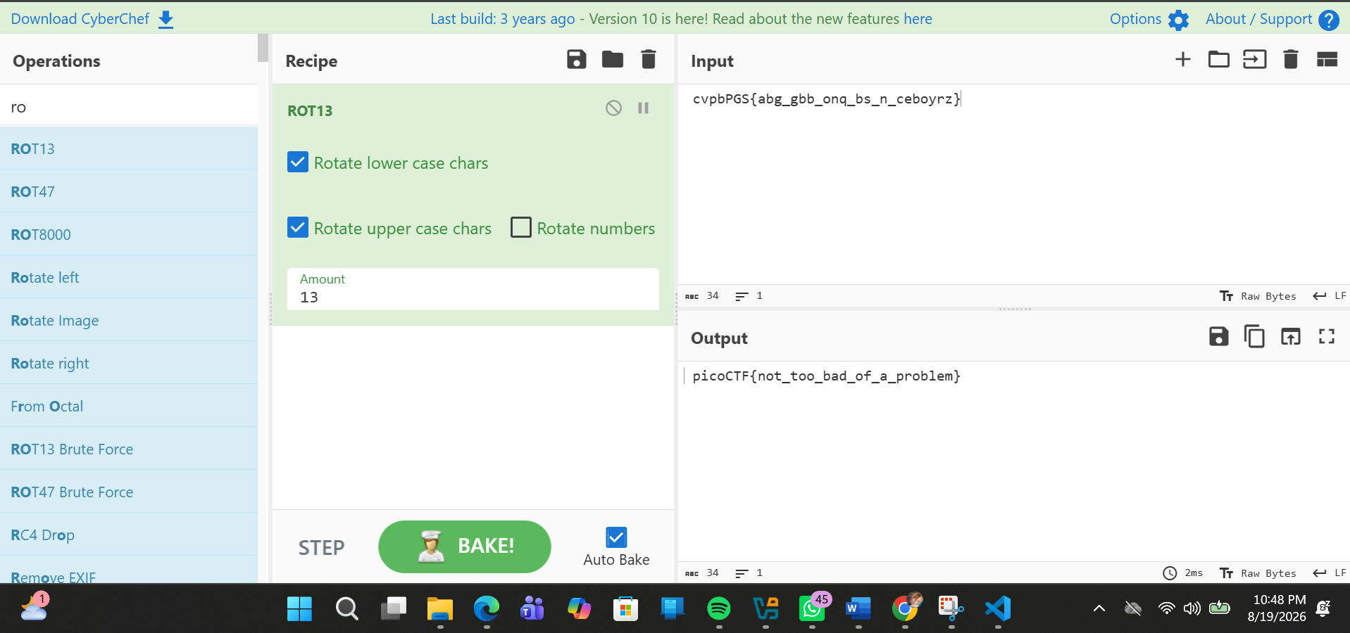Select From Octal operation
1350x633 pixels.
coord(129,406)
